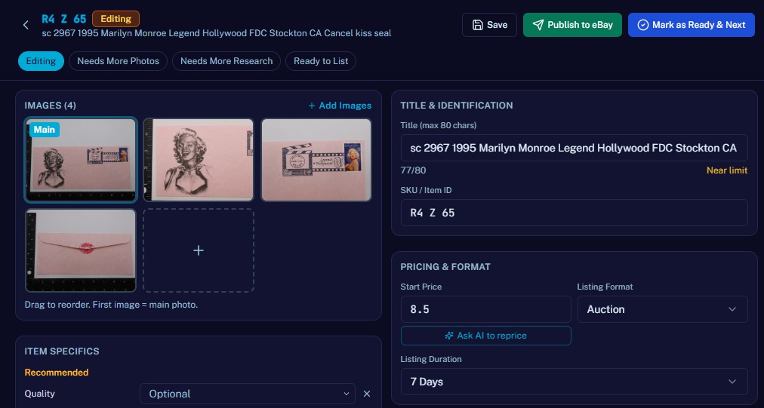The height and width of the screenshot is (408, 764).
Task: Click the Near limit warning text
Action: point(726,170)
